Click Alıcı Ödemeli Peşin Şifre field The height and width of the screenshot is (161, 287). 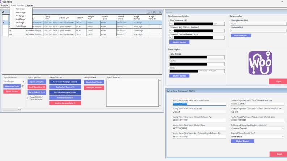[x=257, y=104]
